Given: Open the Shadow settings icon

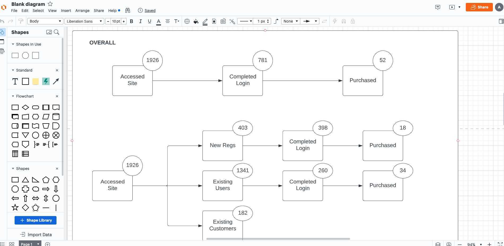Looking at the screenshot, I should (x=214, y=21).
